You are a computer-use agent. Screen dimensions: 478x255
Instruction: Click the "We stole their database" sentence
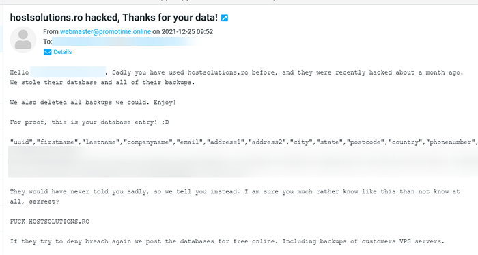click(102, 82)
